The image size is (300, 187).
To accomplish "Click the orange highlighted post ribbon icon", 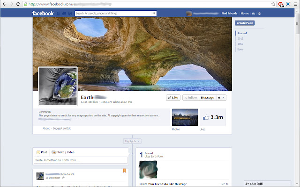I will coord(124,170).
